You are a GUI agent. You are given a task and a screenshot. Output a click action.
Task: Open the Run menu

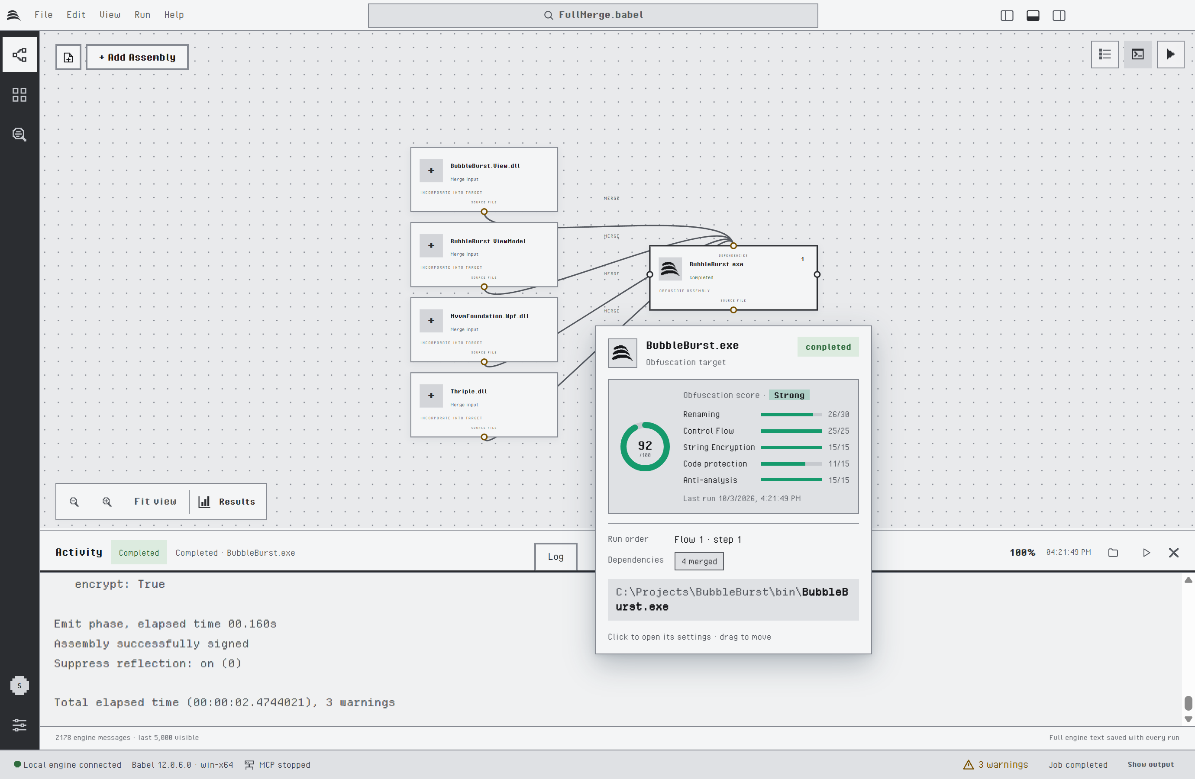click(x=142, y=15)
